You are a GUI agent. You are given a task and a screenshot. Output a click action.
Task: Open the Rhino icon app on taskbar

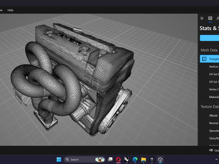point(127,159)
